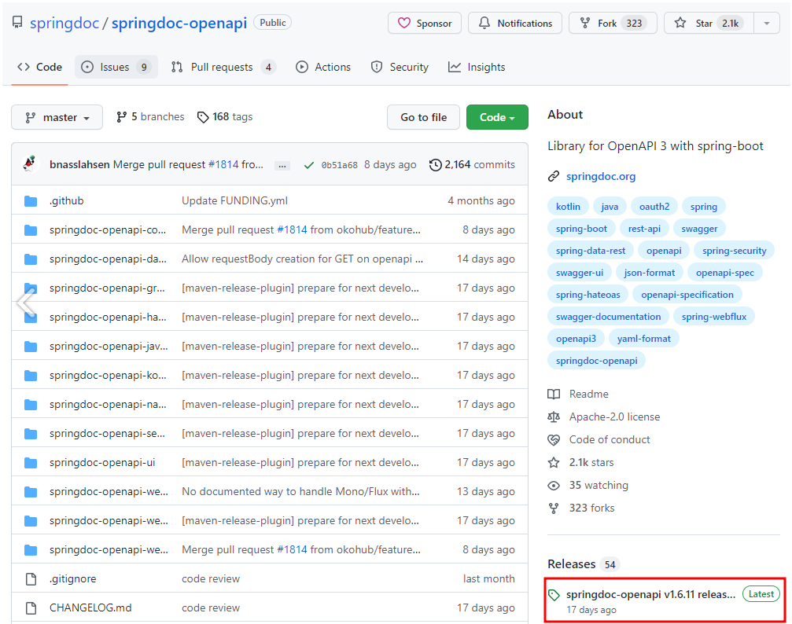This screenshot has width=792, height=624.
Task: Open the springdoc-openapi repository name link
Action: pos(179,24)
